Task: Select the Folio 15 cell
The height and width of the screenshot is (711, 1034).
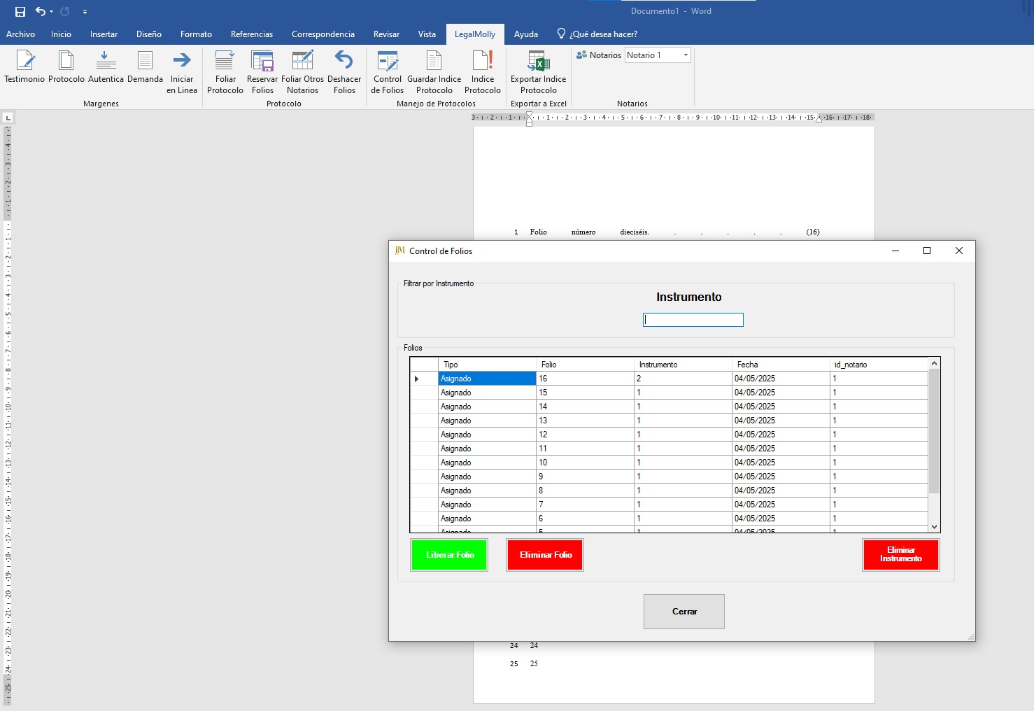Action: tap(585, 393)
